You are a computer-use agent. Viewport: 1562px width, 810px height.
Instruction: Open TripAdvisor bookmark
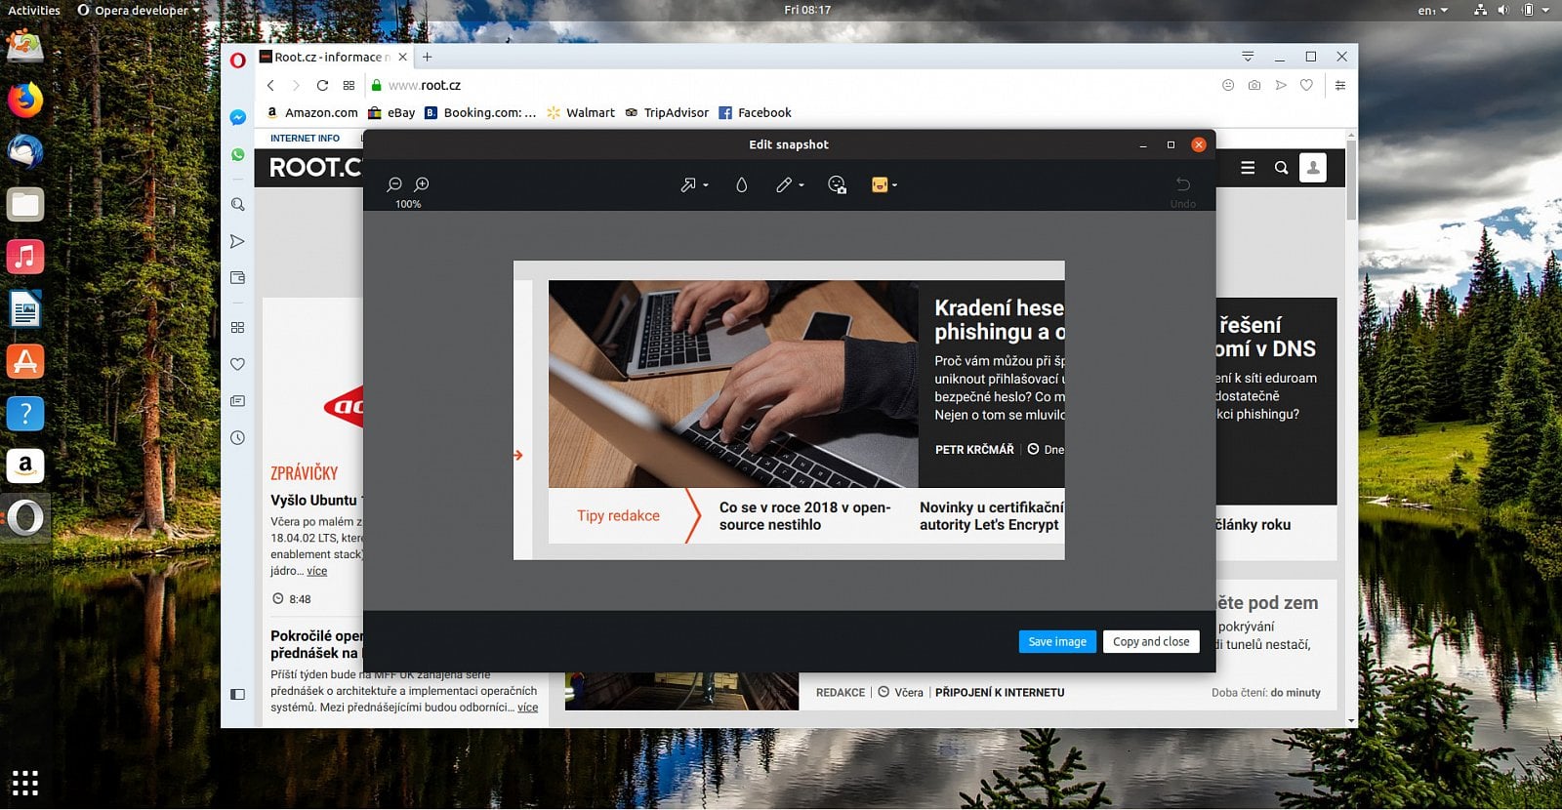point(667,113)
